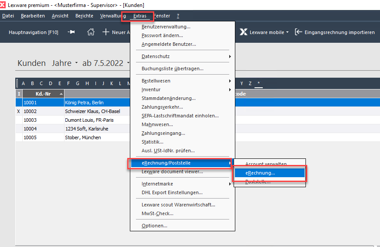
Task: Click the Lexware mobile button
Action: pos(264,32)
